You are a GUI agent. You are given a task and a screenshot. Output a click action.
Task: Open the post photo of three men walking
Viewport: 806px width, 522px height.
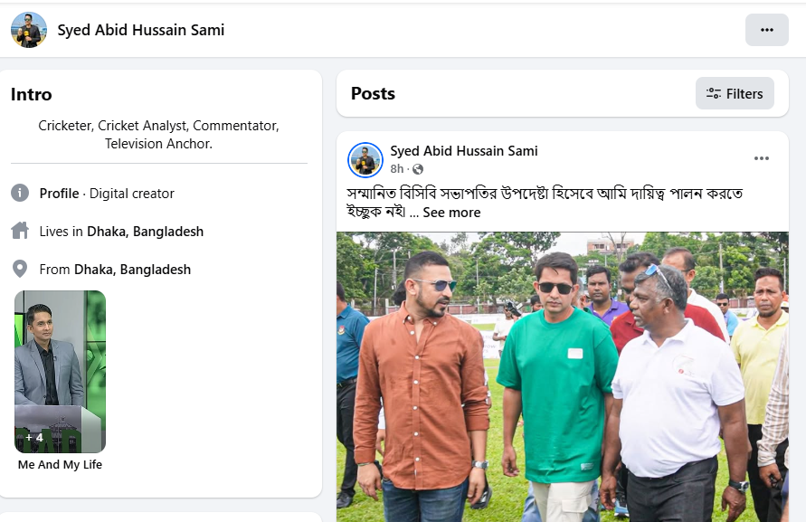(x=562, y=376)
